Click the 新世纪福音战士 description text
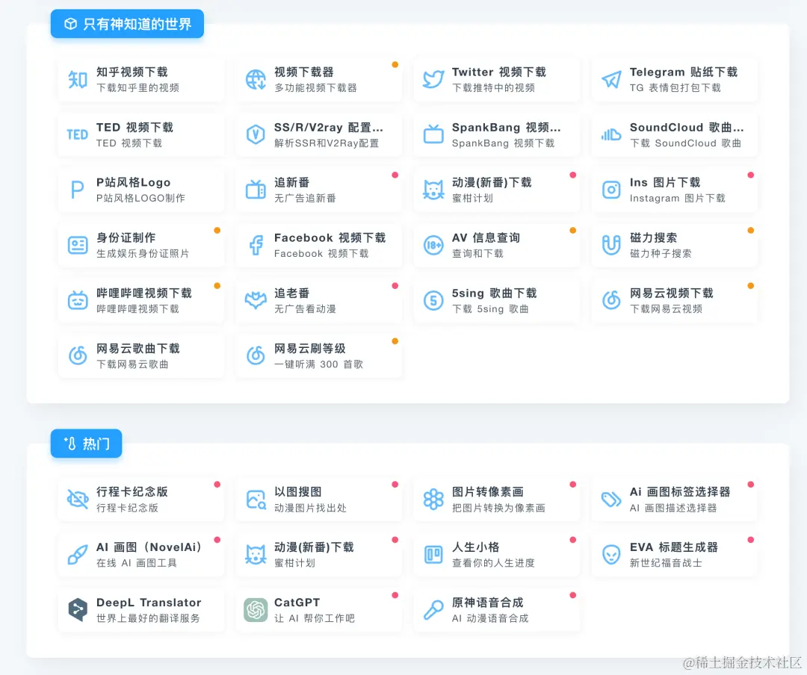807x675 pixels. (x=666, y=563)
